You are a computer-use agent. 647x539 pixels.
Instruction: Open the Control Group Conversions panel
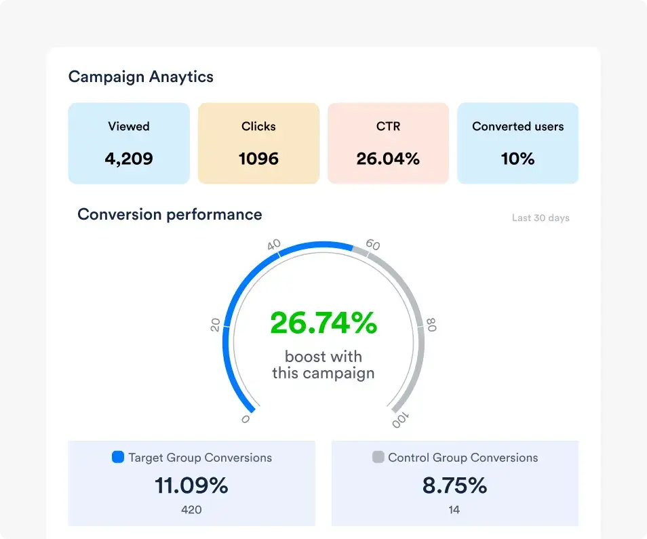pos(454,483)
